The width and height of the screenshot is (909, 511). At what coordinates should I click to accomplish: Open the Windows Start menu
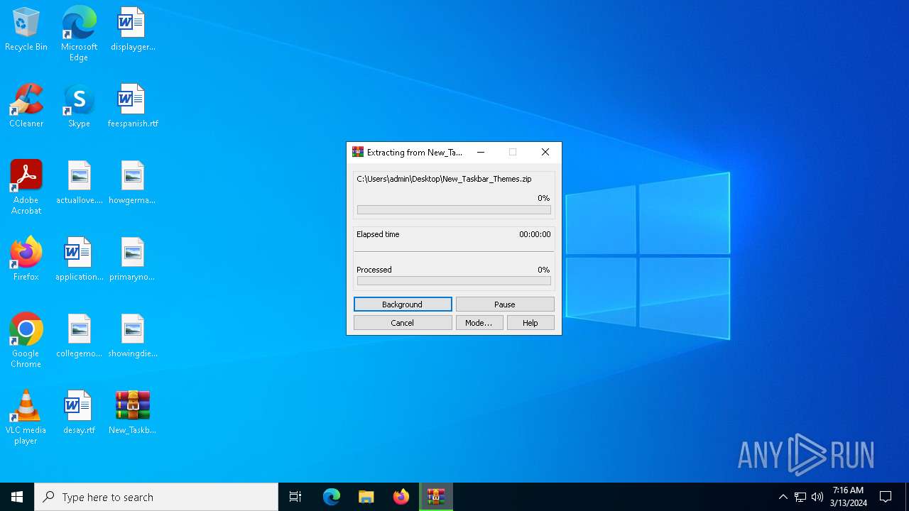(17, 497)
